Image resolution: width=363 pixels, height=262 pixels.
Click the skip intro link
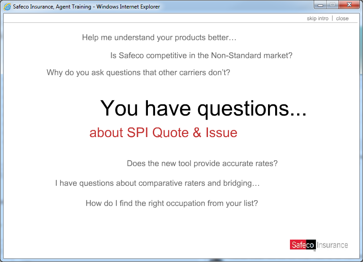coord(317,18)
